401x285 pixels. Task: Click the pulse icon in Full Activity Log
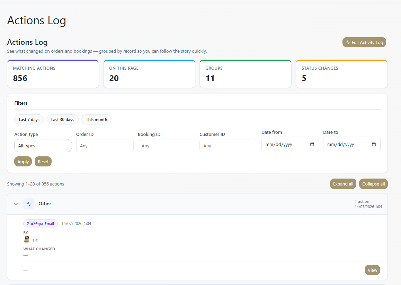[348, 42]
